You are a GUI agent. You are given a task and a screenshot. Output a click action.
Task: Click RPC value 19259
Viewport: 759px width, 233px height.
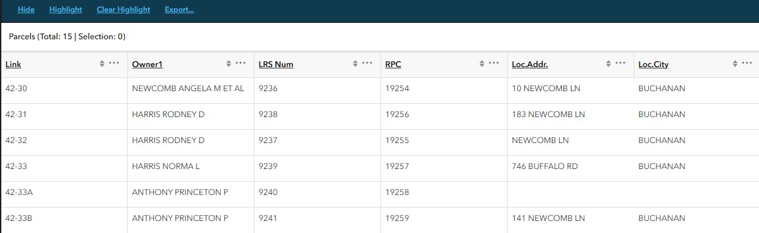398,218
